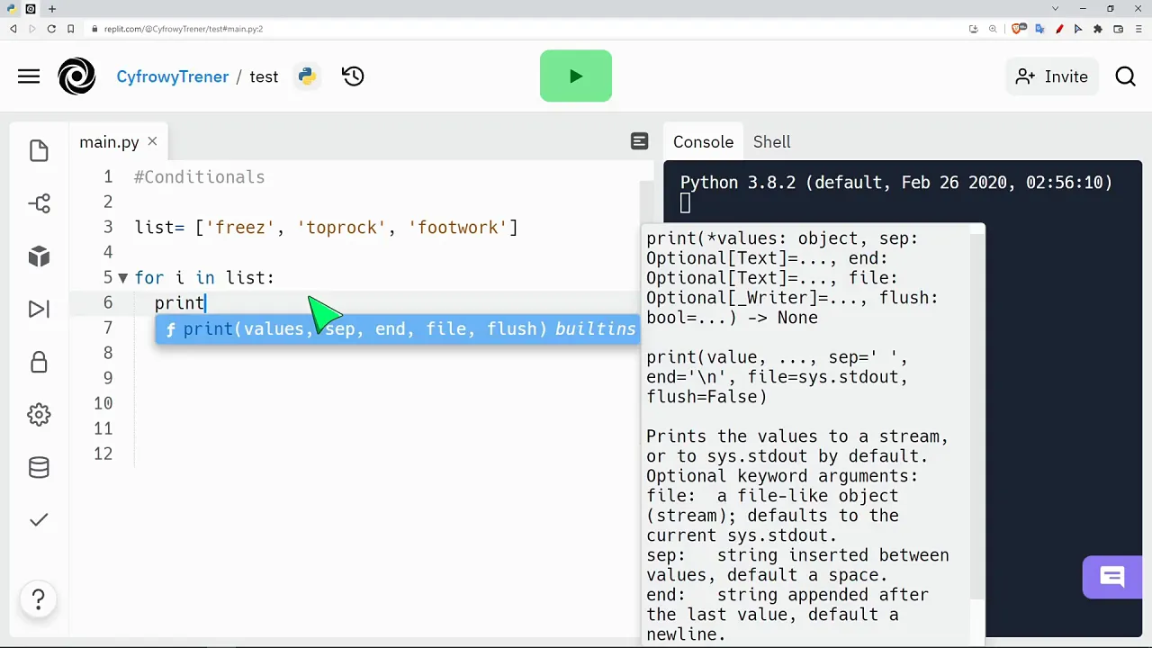Click the Replit logo
The width and height of the screenshot is (1152, 648).
tap(76, 76)
